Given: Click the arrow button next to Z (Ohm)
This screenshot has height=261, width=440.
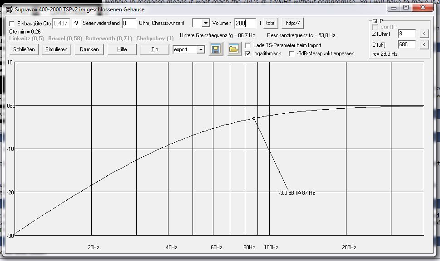Looking at the screenshot, I should [x=424, y=34].
